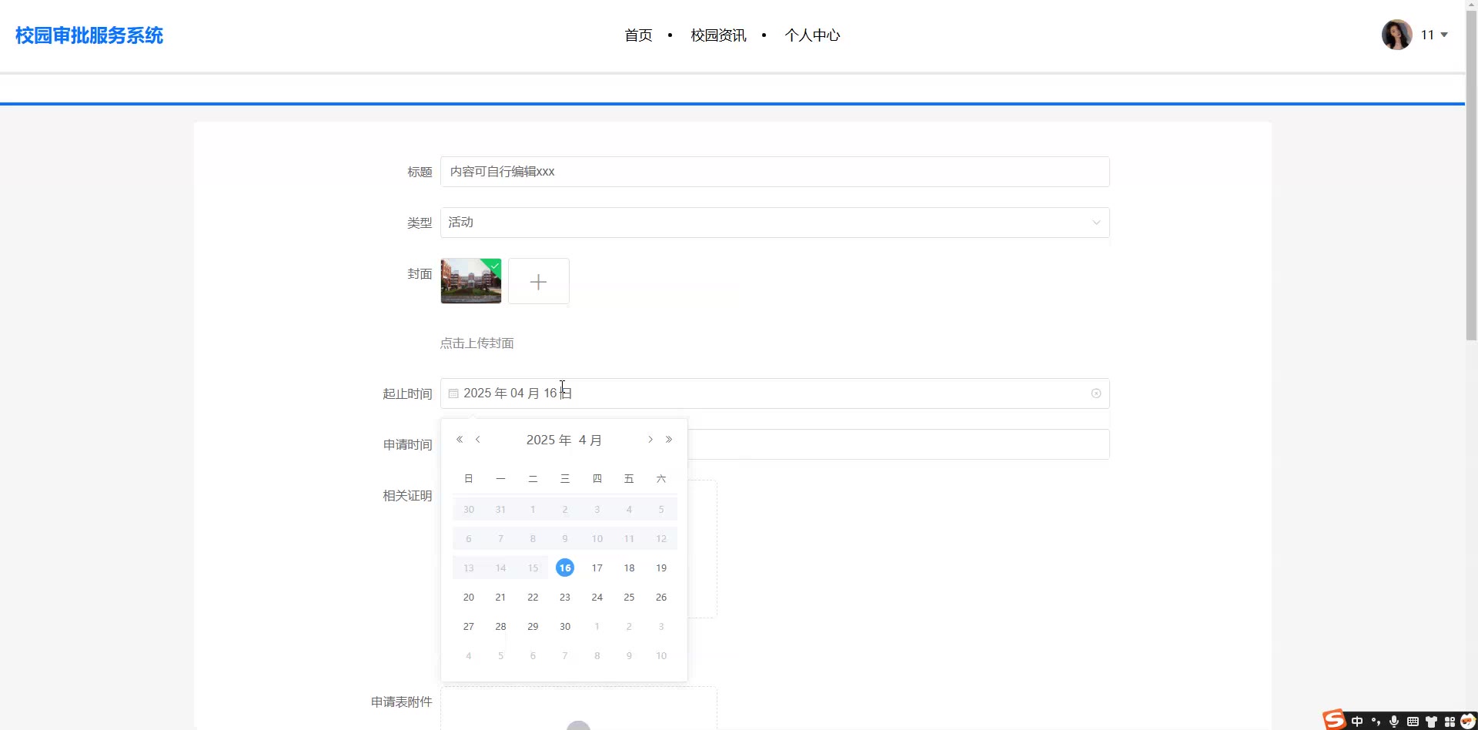Toggle microphone in input method toolbar
Viewport: 1478px width, 730px height.
(x=1393, y=722)
